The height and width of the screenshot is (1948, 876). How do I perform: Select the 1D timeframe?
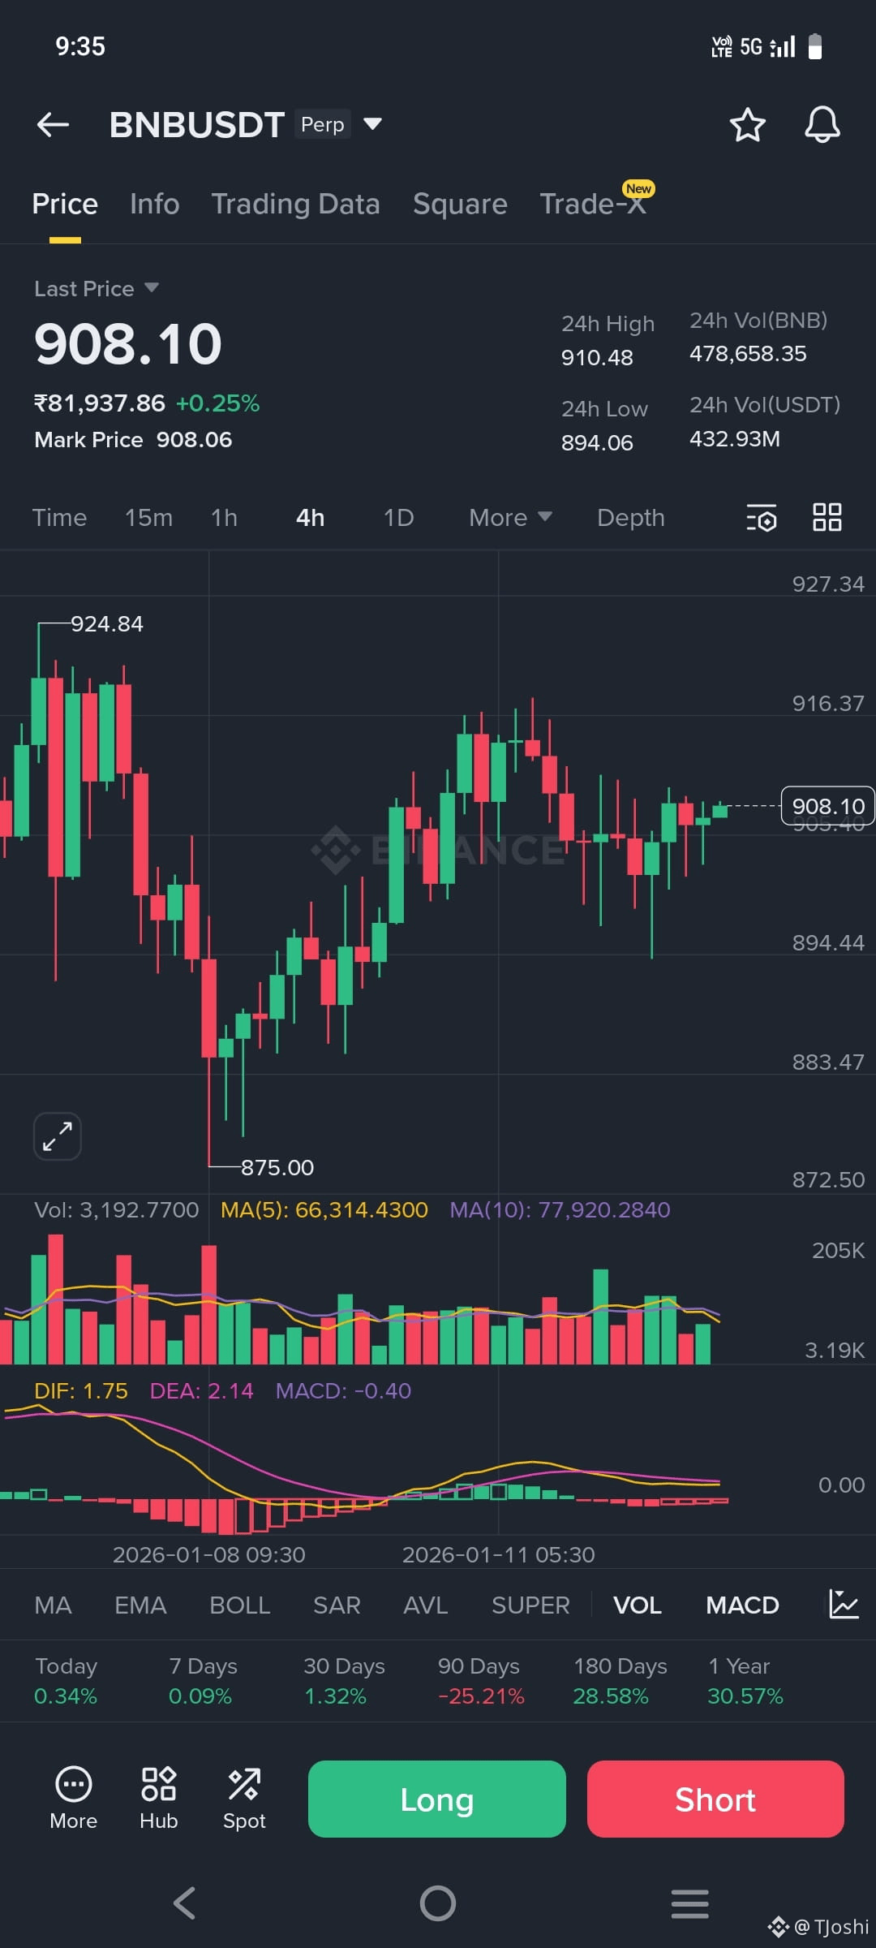(x=398, y=518)
